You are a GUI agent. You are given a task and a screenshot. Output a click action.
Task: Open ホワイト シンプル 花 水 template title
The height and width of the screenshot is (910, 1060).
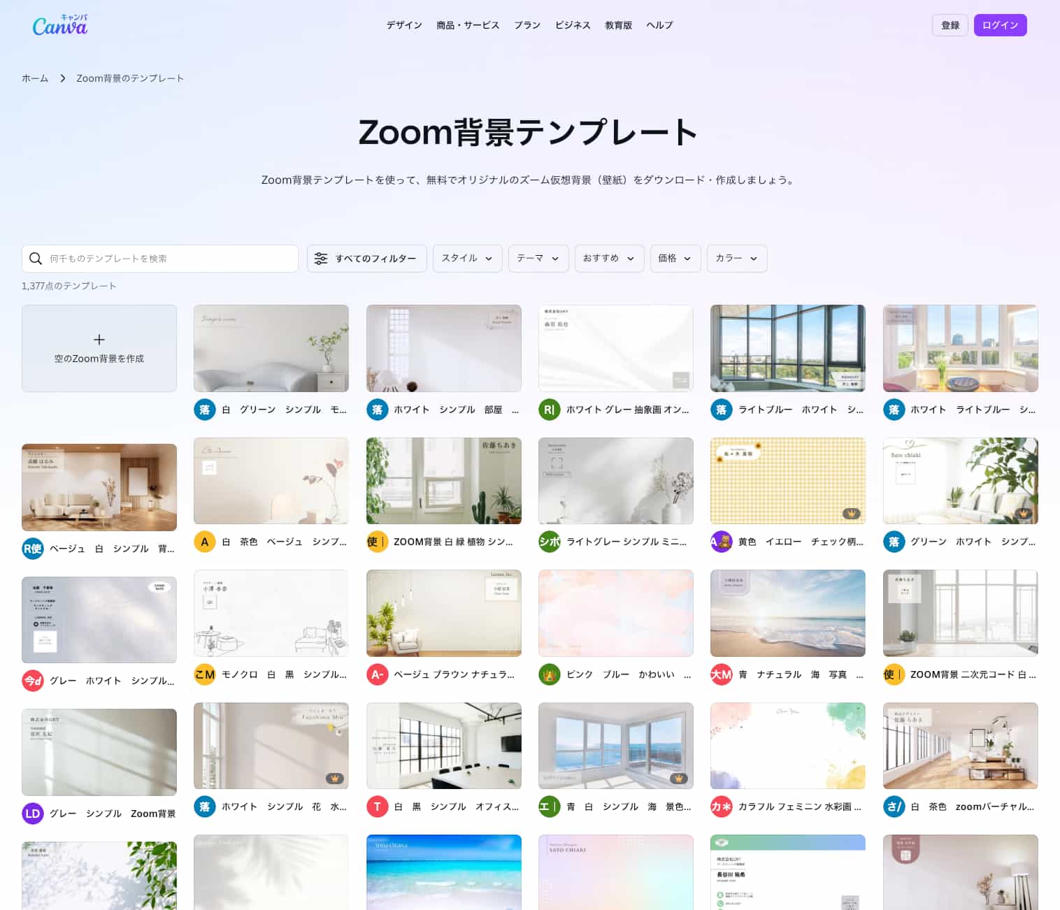coord(284,807)
